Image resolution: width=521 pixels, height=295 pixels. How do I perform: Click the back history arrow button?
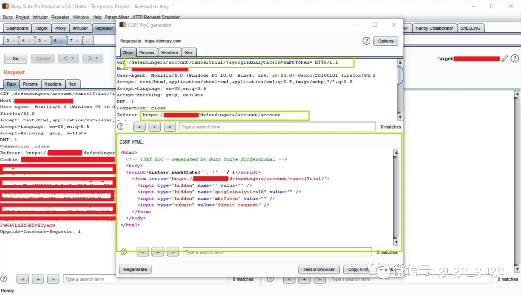click(x=65, y=58)
